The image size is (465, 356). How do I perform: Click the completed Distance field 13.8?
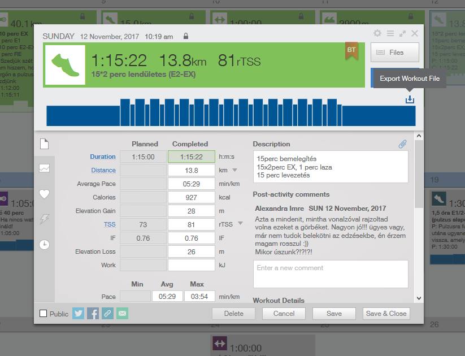click(192, 170)
